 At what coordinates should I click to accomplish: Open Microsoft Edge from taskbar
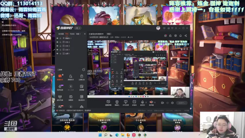click(x=117, y=135)
